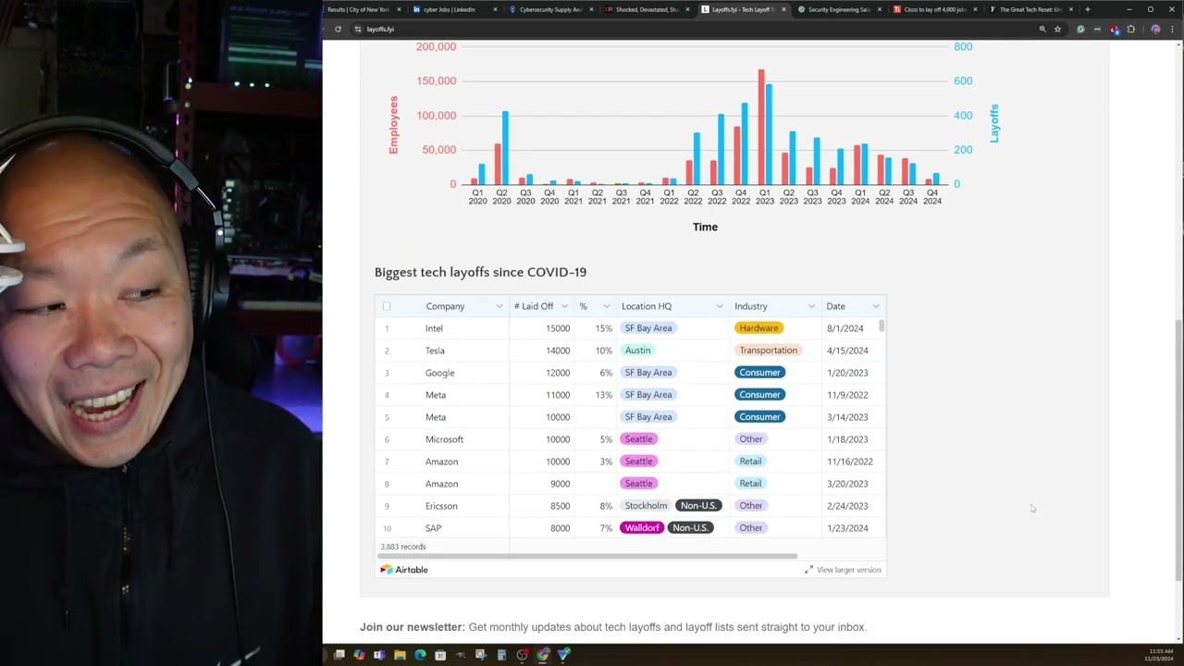Launch Copilot from the taskbar

click(x=359, y=655)
